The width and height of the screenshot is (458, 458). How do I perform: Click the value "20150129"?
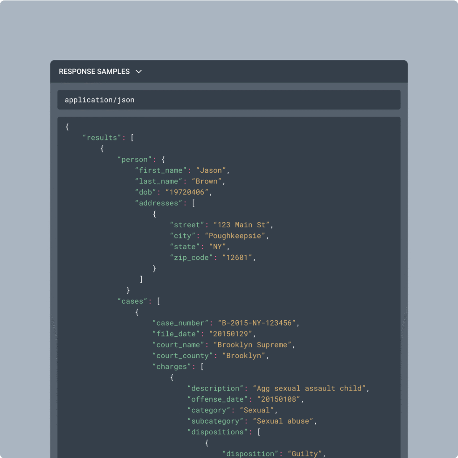230,334
